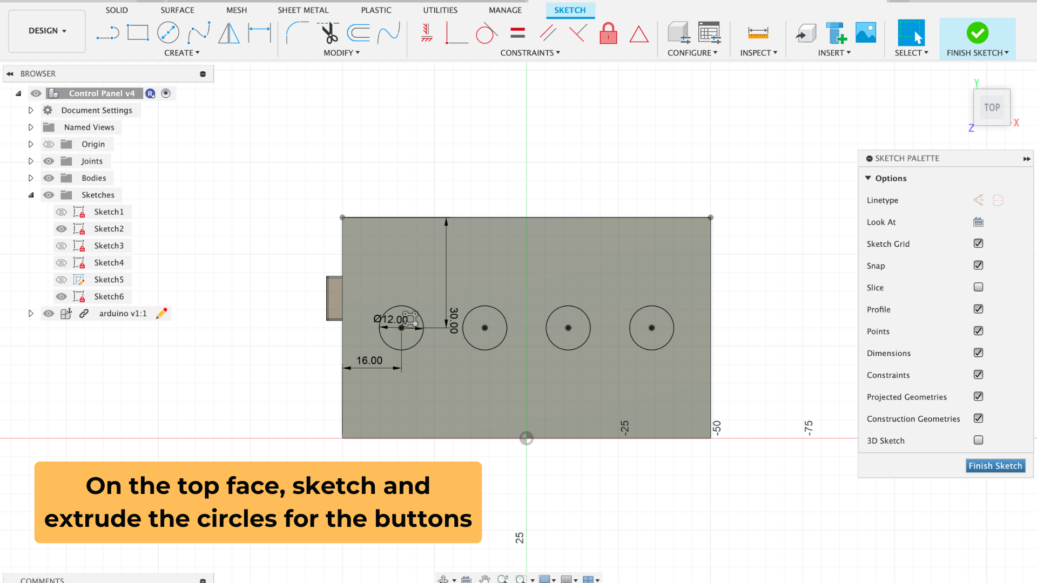Expand the Origin folder in browser
Viewport: 1037px width, 583px height.
point(30,144)
